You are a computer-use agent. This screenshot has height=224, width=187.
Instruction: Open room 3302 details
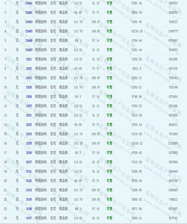point(29,69)
